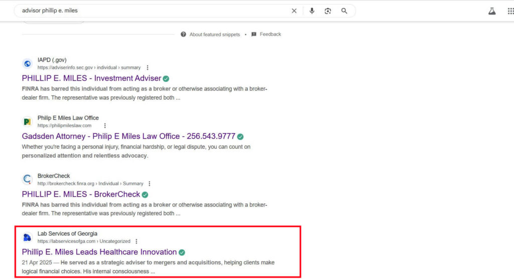Image resolution: width=514 pixels, height=279 pixels.
Task: Open more options for BrokerCheck result
Action: pyautogui.click(x=150, y=183)
